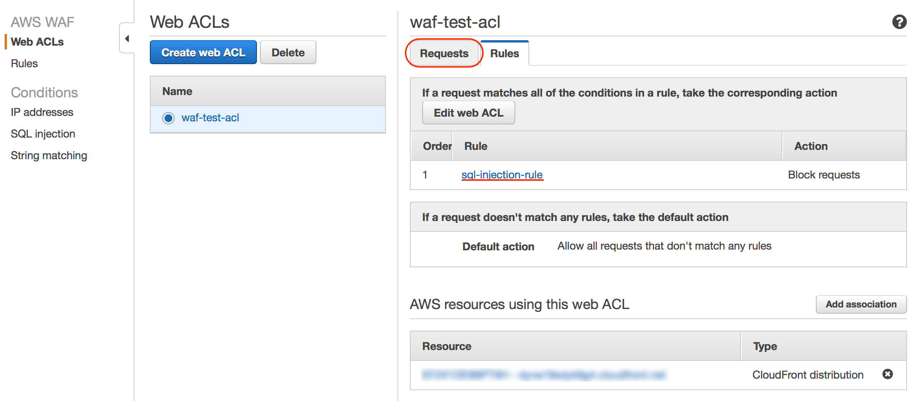Click the Name column header
The image size is (924, 401).
coord(177,91)
